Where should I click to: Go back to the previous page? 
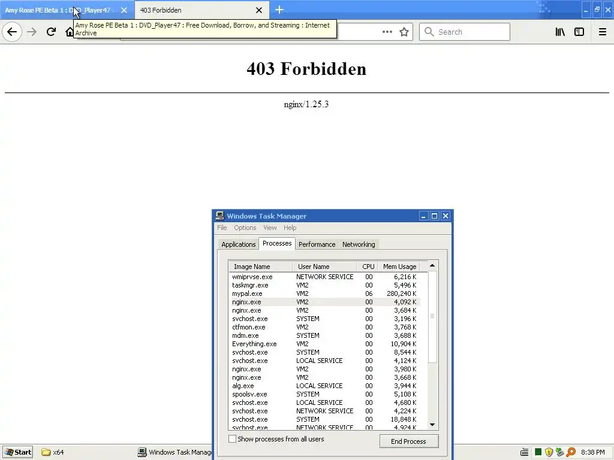(12, 32)
